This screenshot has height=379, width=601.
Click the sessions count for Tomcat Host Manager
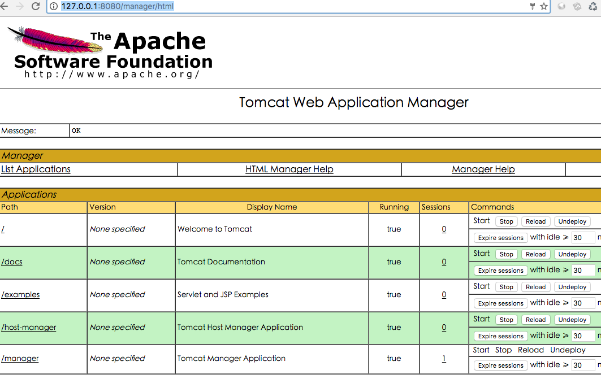[x=444, y=328]
